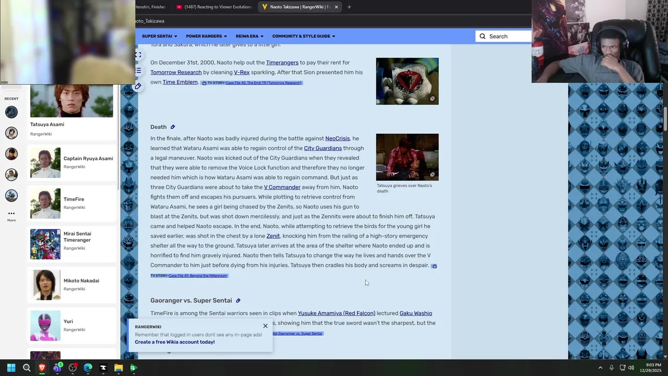Click the Brave browser taskbar icon
668x376 pixels.
pos(42,368)
